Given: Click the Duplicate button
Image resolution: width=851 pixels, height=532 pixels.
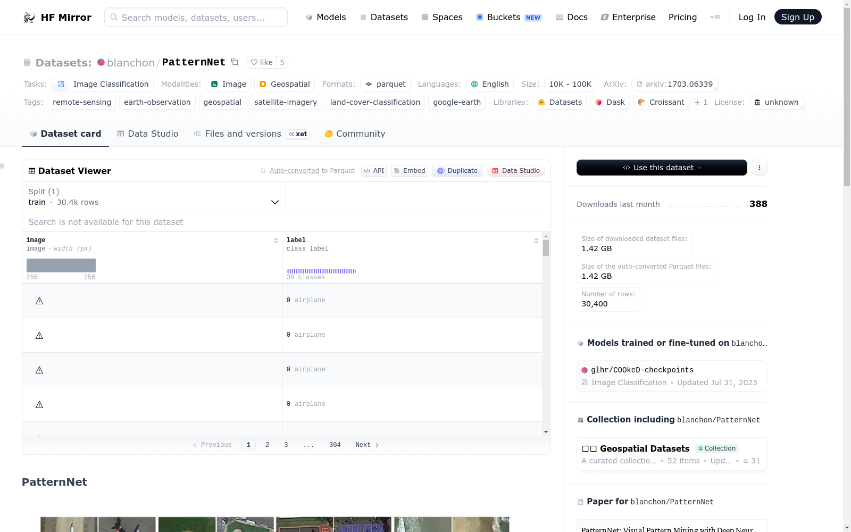Looking at the screenshot, I should (x=457, y=171).
